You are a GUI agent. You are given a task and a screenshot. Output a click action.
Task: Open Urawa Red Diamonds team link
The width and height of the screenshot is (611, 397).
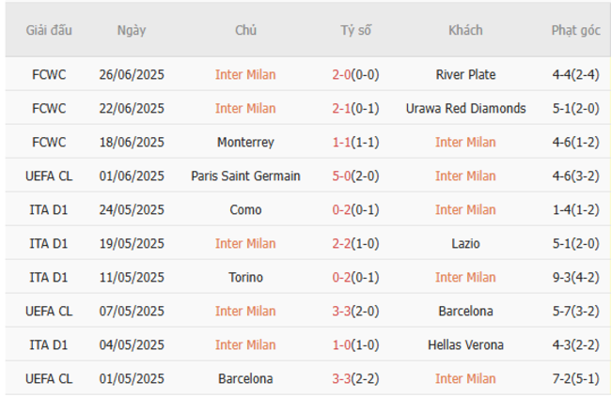click(x=465, y=108)
